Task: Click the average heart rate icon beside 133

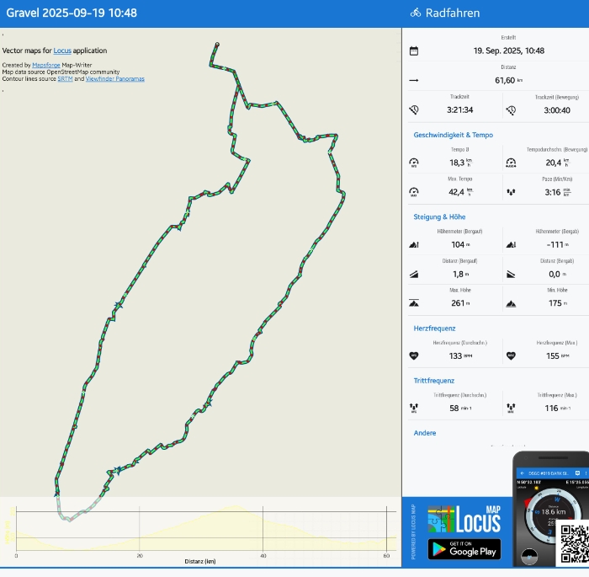Action: (413, 355)
